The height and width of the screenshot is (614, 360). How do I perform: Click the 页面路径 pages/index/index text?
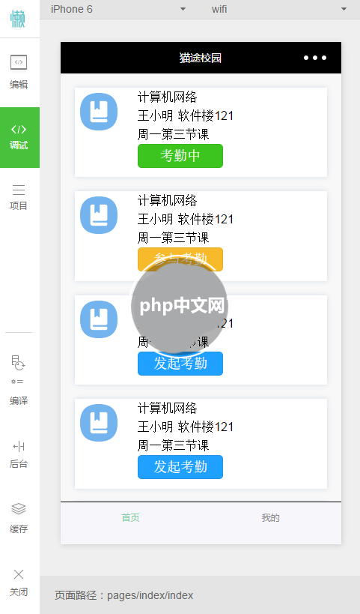[x=124, y=595]
